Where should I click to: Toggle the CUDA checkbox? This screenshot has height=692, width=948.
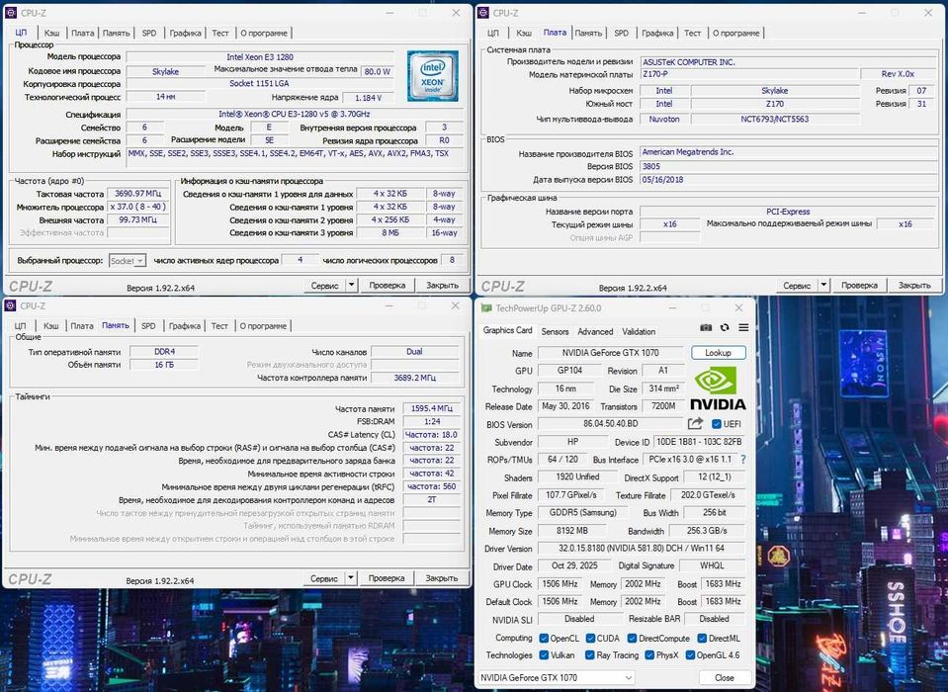click(x=590, y=639)
